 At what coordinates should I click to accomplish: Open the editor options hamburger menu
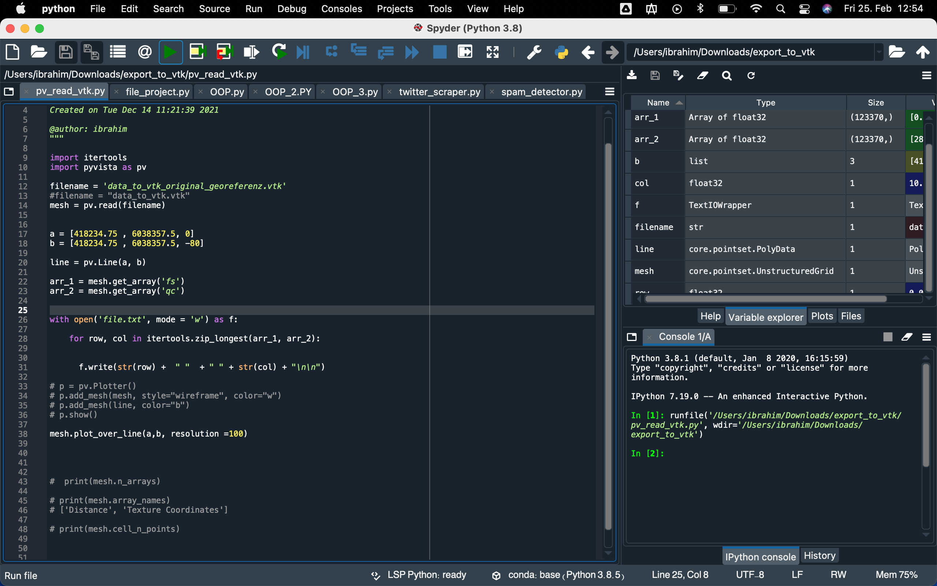tap(609, 92)
